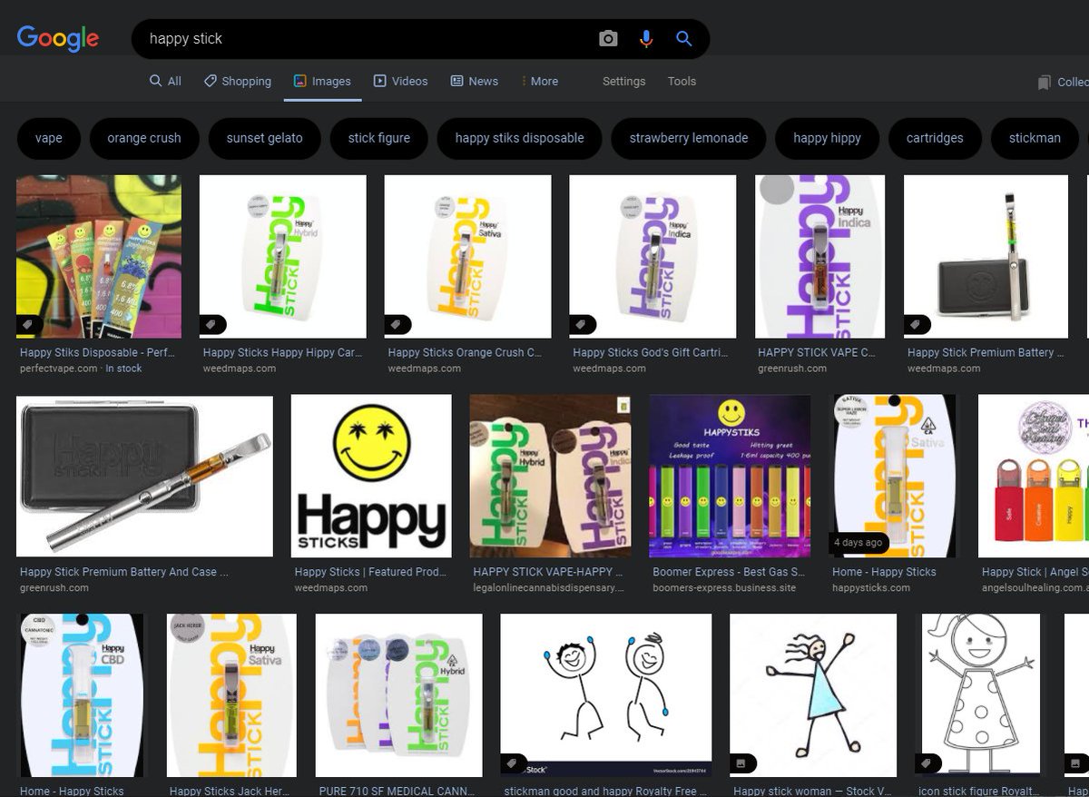Click licensable image icon on stick woman
Viewport: 1089px width, 797px height.
(743, 763)
